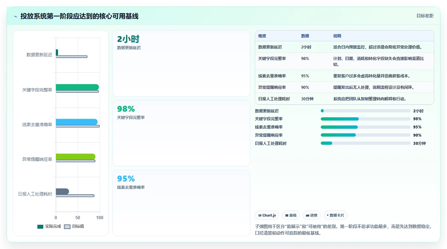This screenshot has width=447, height=249.
Task: Click the 数据更新延迟 progress bar showing 2小时
Action: click(x=366, y=111)
